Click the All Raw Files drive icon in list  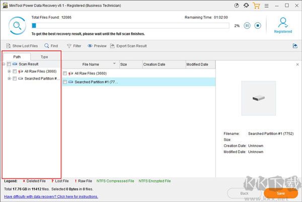pyautogui.click(x=70, y=73)
